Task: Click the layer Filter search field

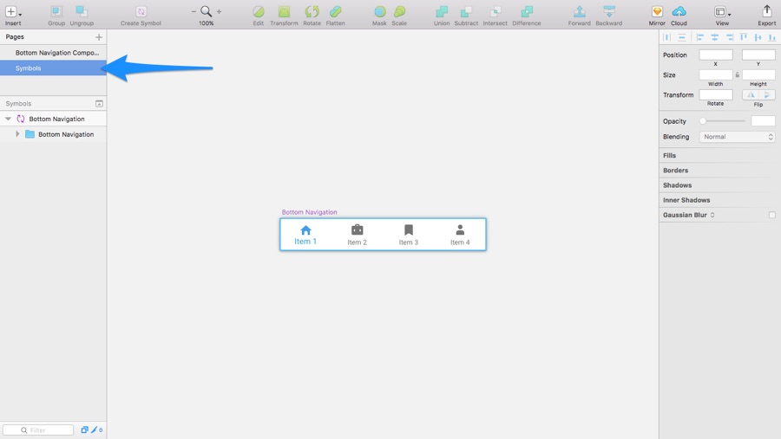Action: 38,430
